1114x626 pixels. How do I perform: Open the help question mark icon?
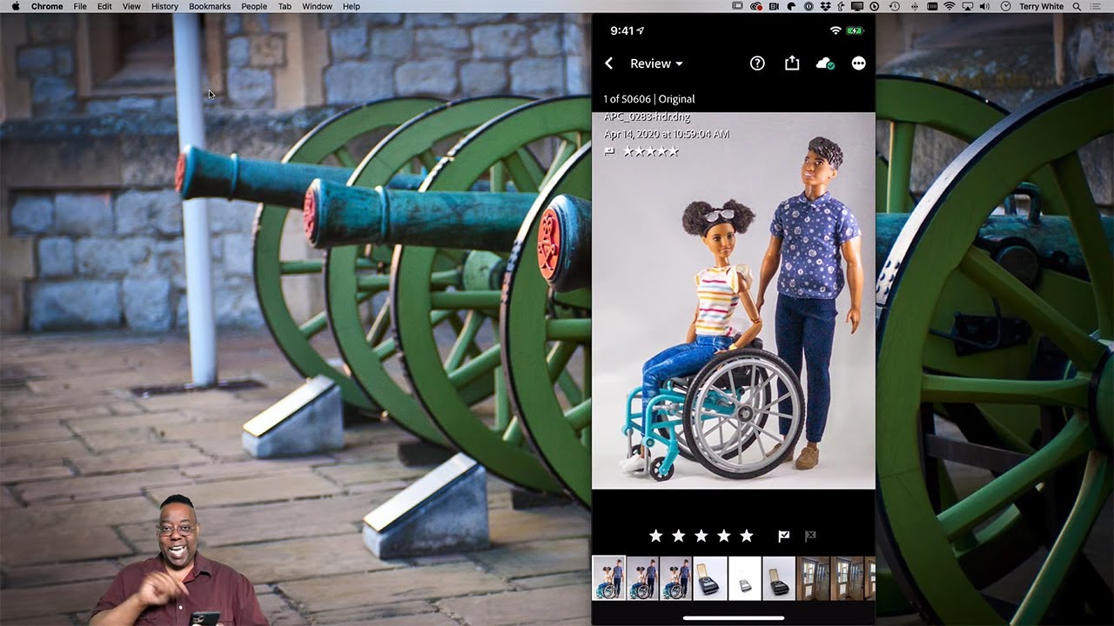click(x=757, y=63)
